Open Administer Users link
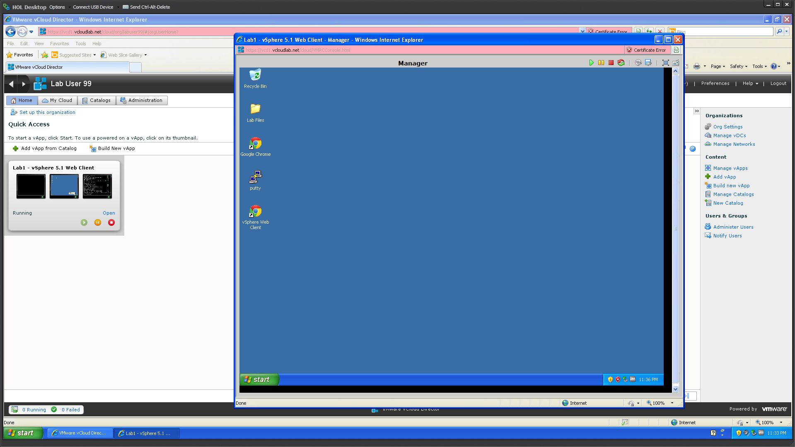The height and width of the screenshot is (447, 795). (x=733, y=227)
